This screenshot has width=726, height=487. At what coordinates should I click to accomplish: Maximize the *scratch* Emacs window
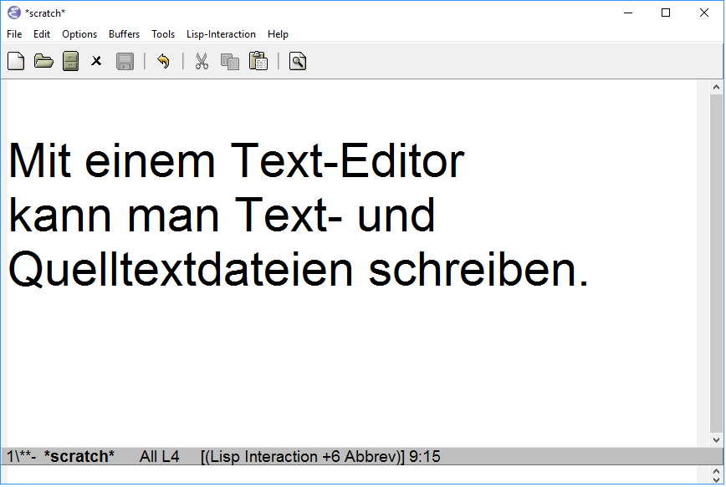pyautogui.click(x=666, y=13)
